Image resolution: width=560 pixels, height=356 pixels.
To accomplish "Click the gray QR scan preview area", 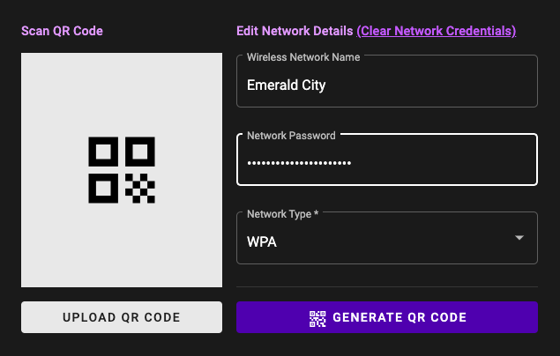I will point(122,97).
